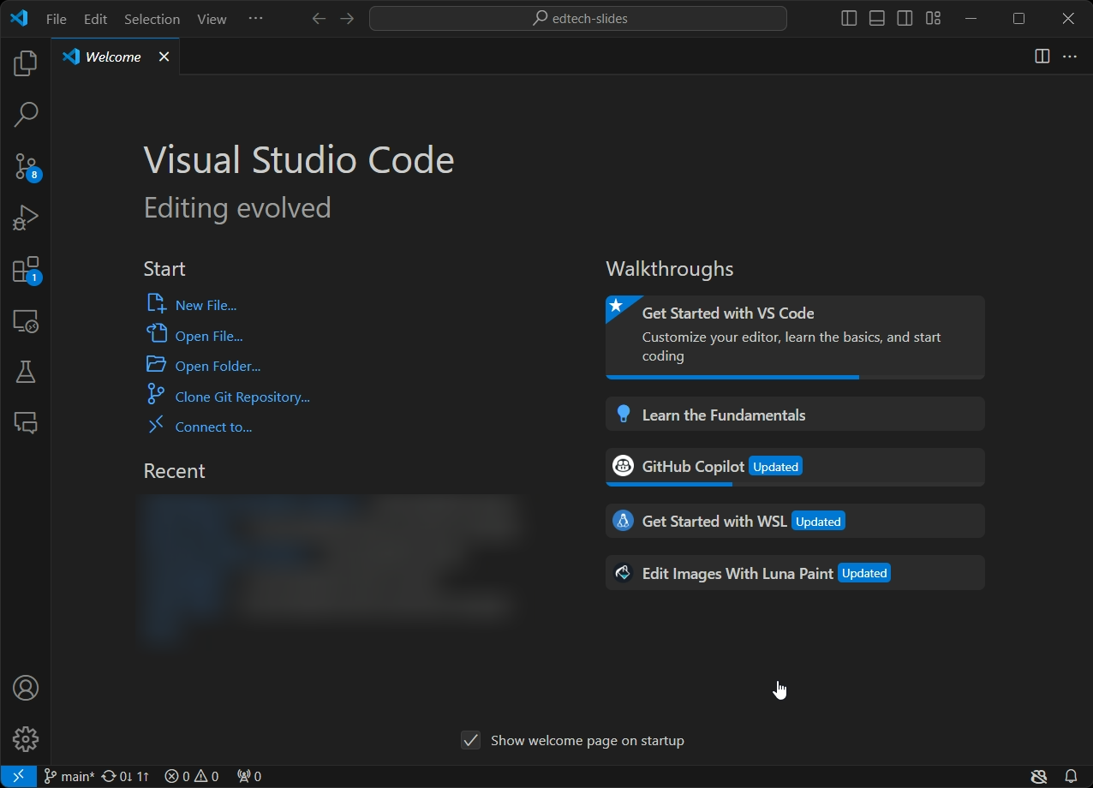1093x788 pixels.
Task: Close the Welcome tab
Action: (164, 57)
